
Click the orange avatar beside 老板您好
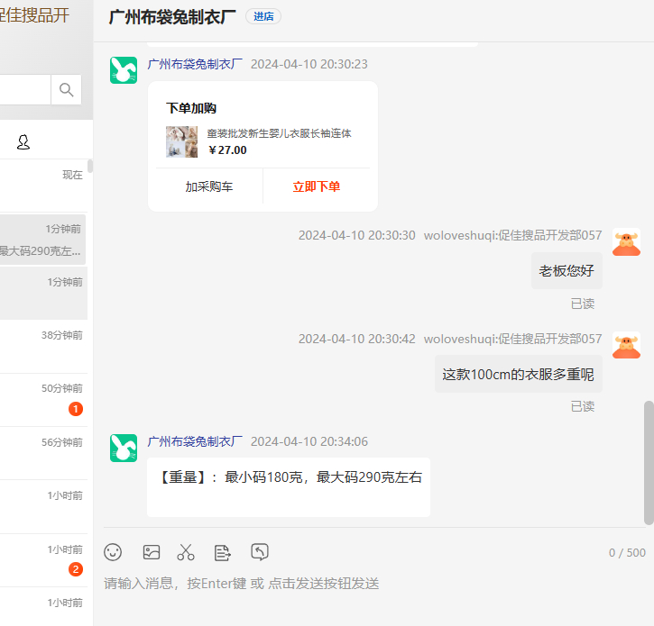pyautogui.click(x=626, y=242)
